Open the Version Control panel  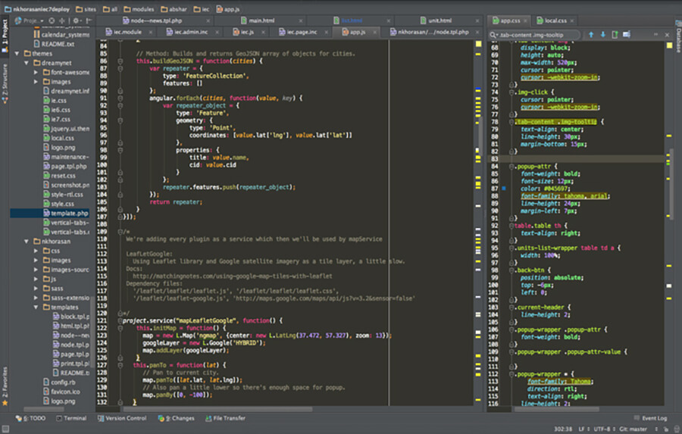pos(122,418)
